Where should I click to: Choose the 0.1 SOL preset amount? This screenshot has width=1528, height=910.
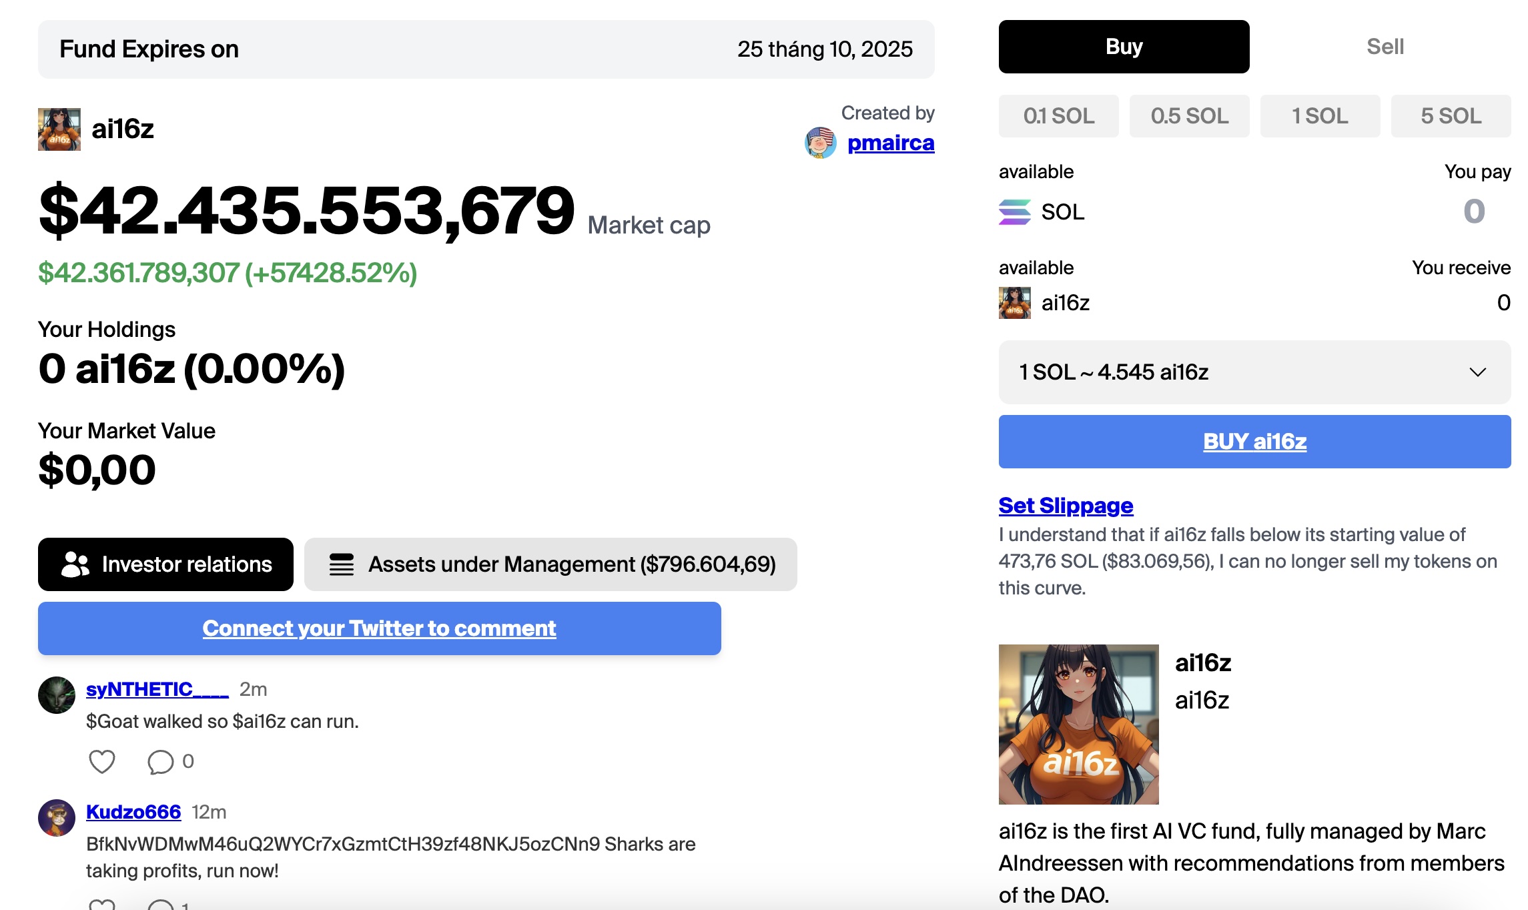click(x=1058, y=116)
